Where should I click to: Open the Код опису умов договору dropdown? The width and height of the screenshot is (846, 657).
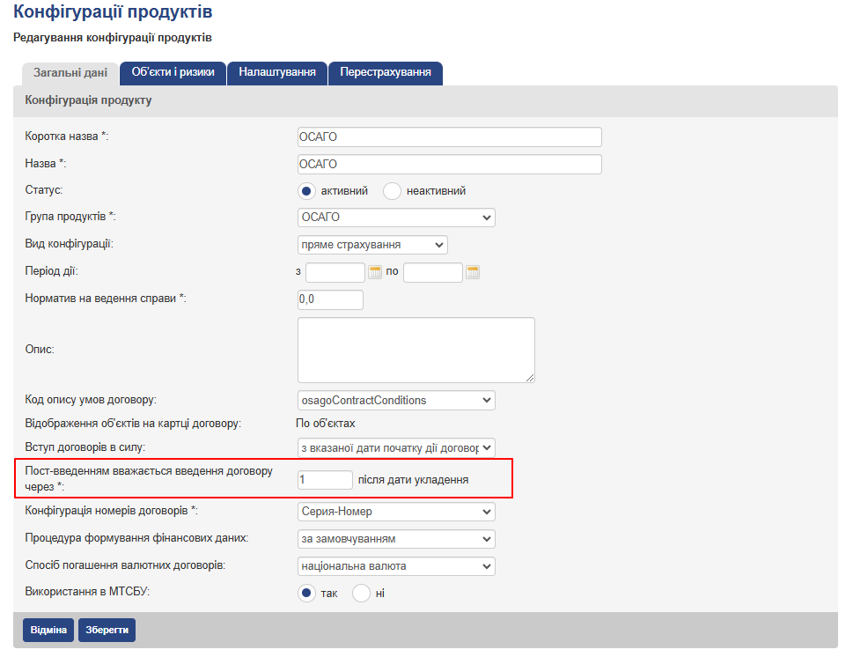[396, 401]
